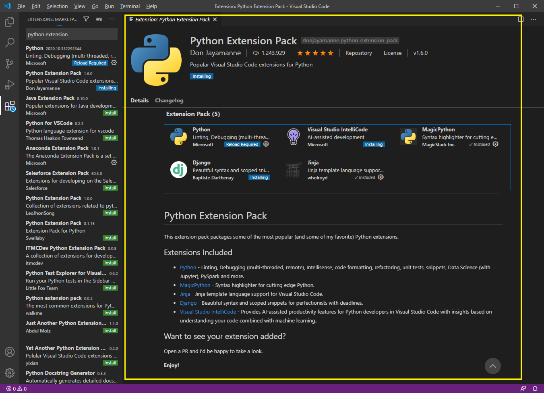The width and height of the screenshot is (544, 393).
Task: Click the extensions search input field
Action: point(72,34)
